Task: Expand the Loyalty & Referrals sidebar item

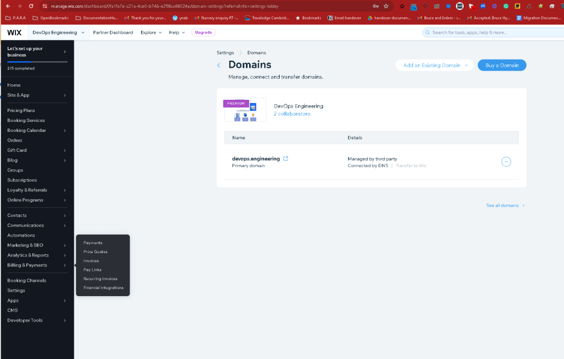Action: pos(65,190)
